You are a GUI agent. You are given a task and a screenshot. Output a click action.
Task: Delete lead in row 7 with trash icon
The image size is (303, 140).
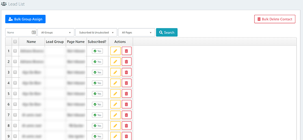[127, 115]
